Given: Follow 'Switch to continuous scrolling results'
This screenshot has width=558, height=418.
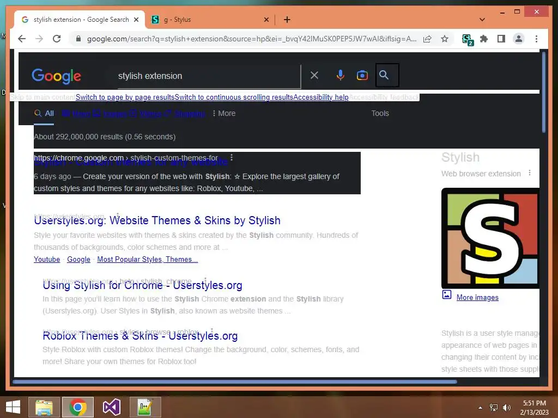Looking at the screenshot, I should (x=234, y=97).
